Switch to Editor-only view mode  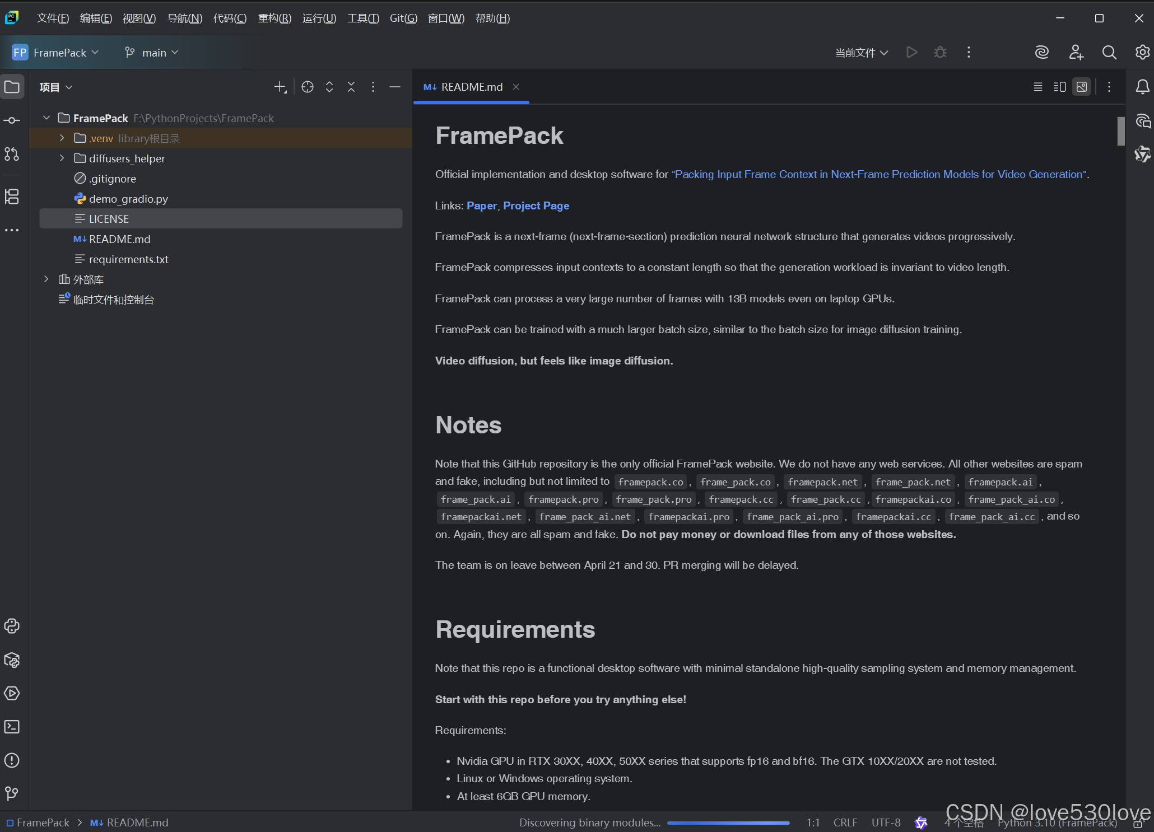[x=1037, y=87]
